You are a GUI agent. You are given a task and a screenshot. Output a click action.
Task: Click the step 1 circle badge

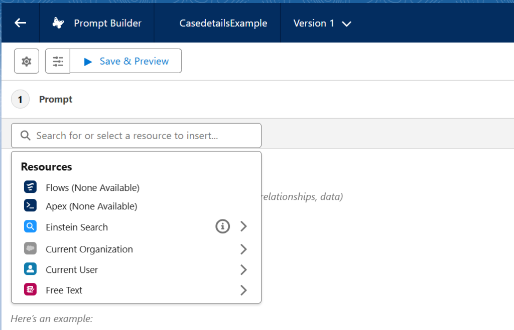click(20, 99)
